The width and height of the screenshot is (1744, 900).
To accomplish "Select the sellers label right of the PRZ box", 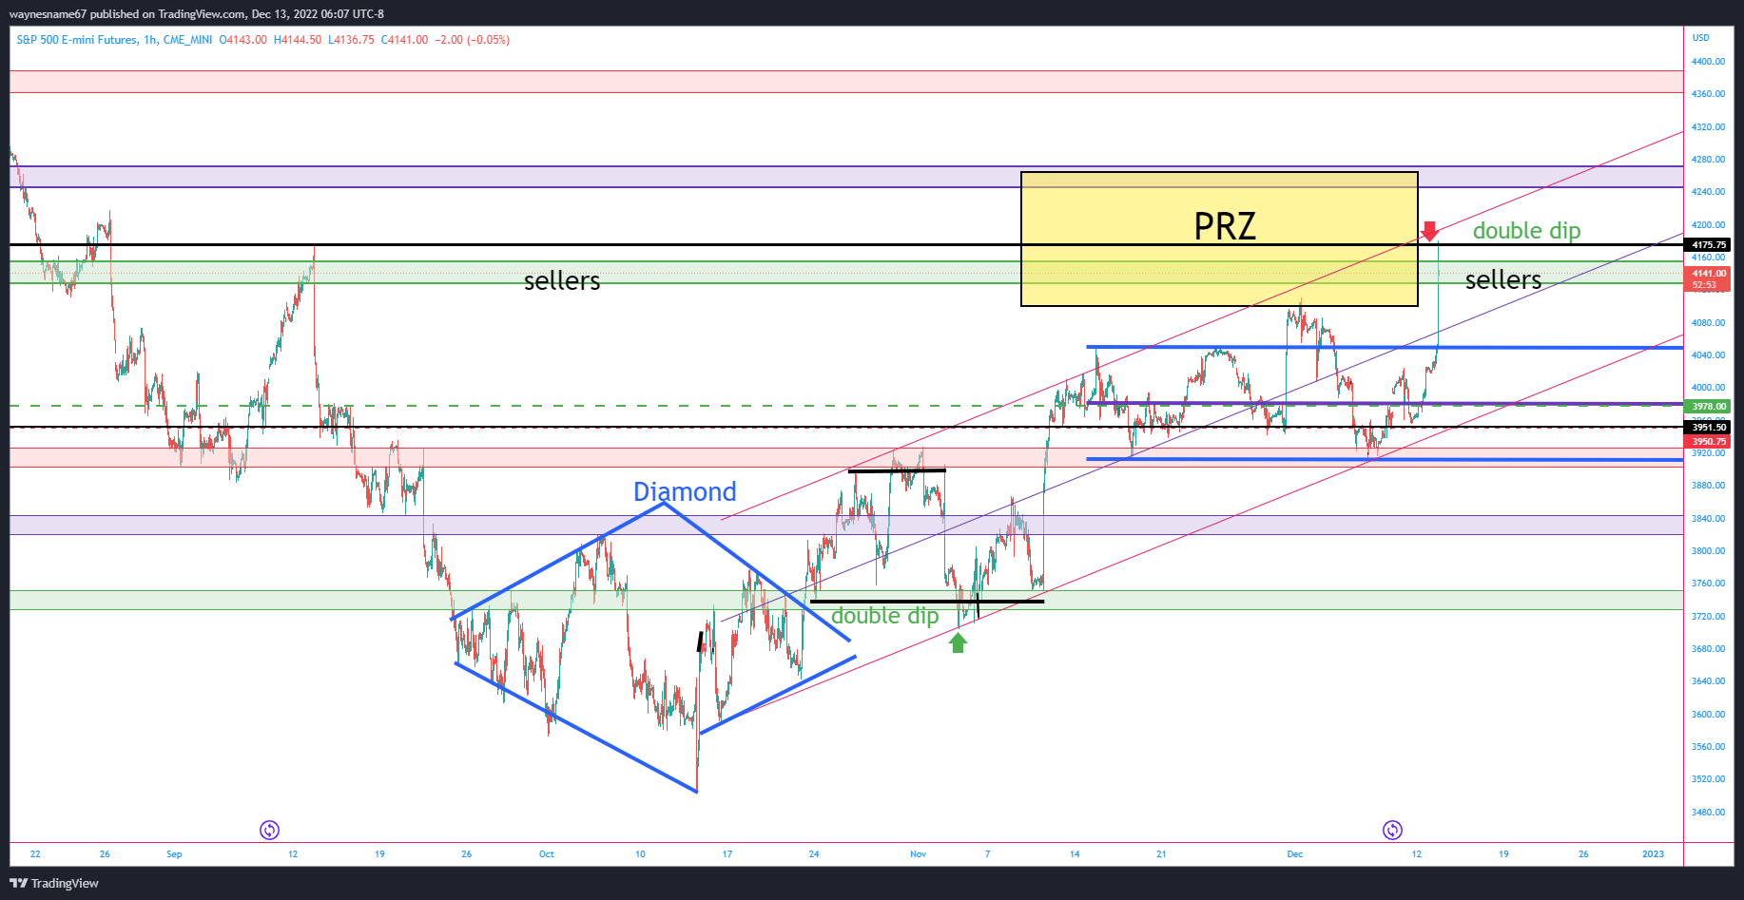I will (x=1503, y=279).
